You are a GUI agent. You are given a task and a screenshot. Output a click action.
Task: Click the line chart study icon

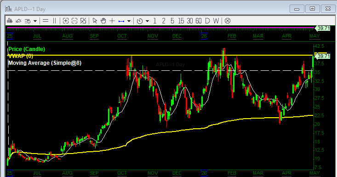pyautogui.click(x=18, y=21)
